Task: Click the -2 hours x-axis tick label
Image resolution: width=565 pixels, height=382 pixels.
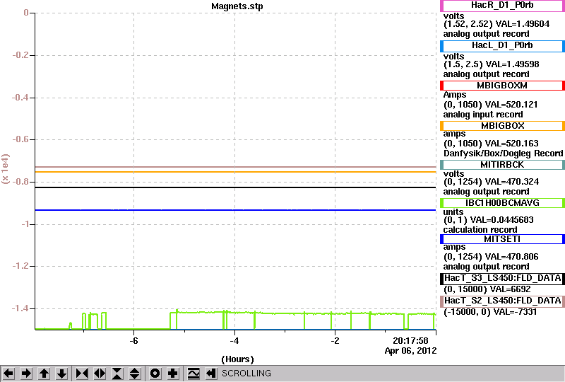Action: (x=335, y=341)
